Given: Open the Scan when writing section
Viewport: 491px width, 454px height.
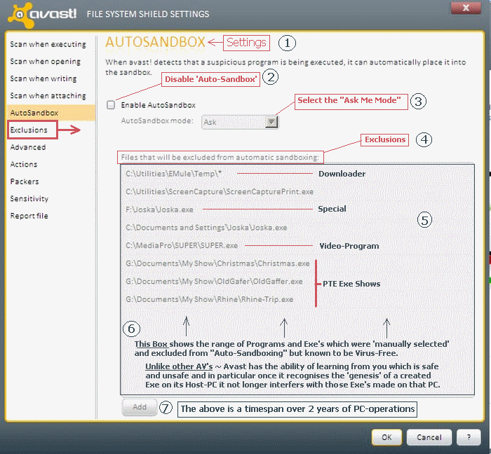Looking at the screenshot, I should [x=43, y=78].
